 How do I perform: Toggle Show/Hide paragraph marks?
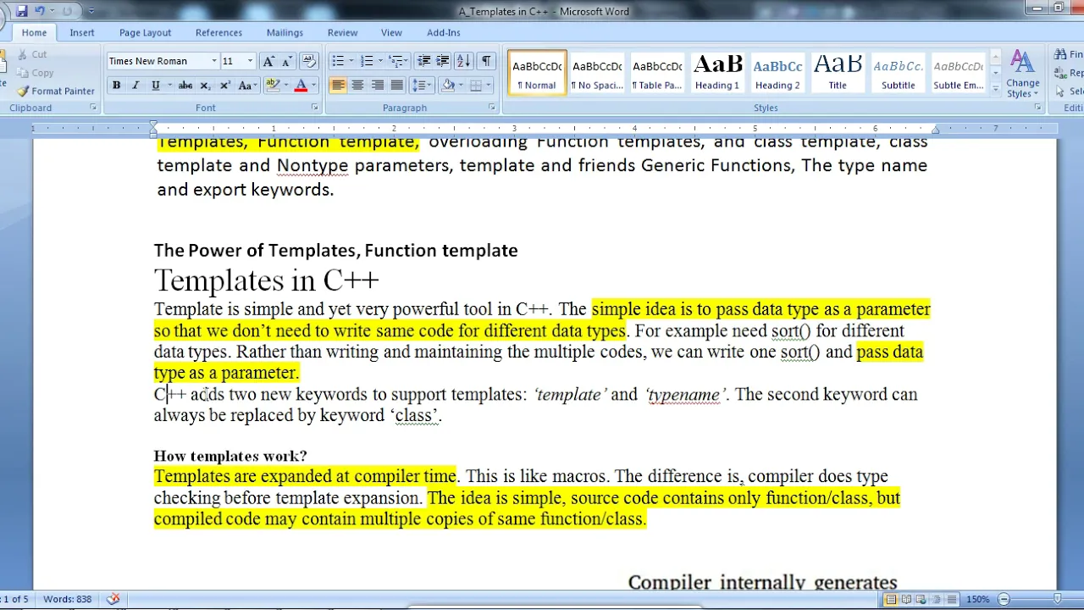[x=486, y=61]
